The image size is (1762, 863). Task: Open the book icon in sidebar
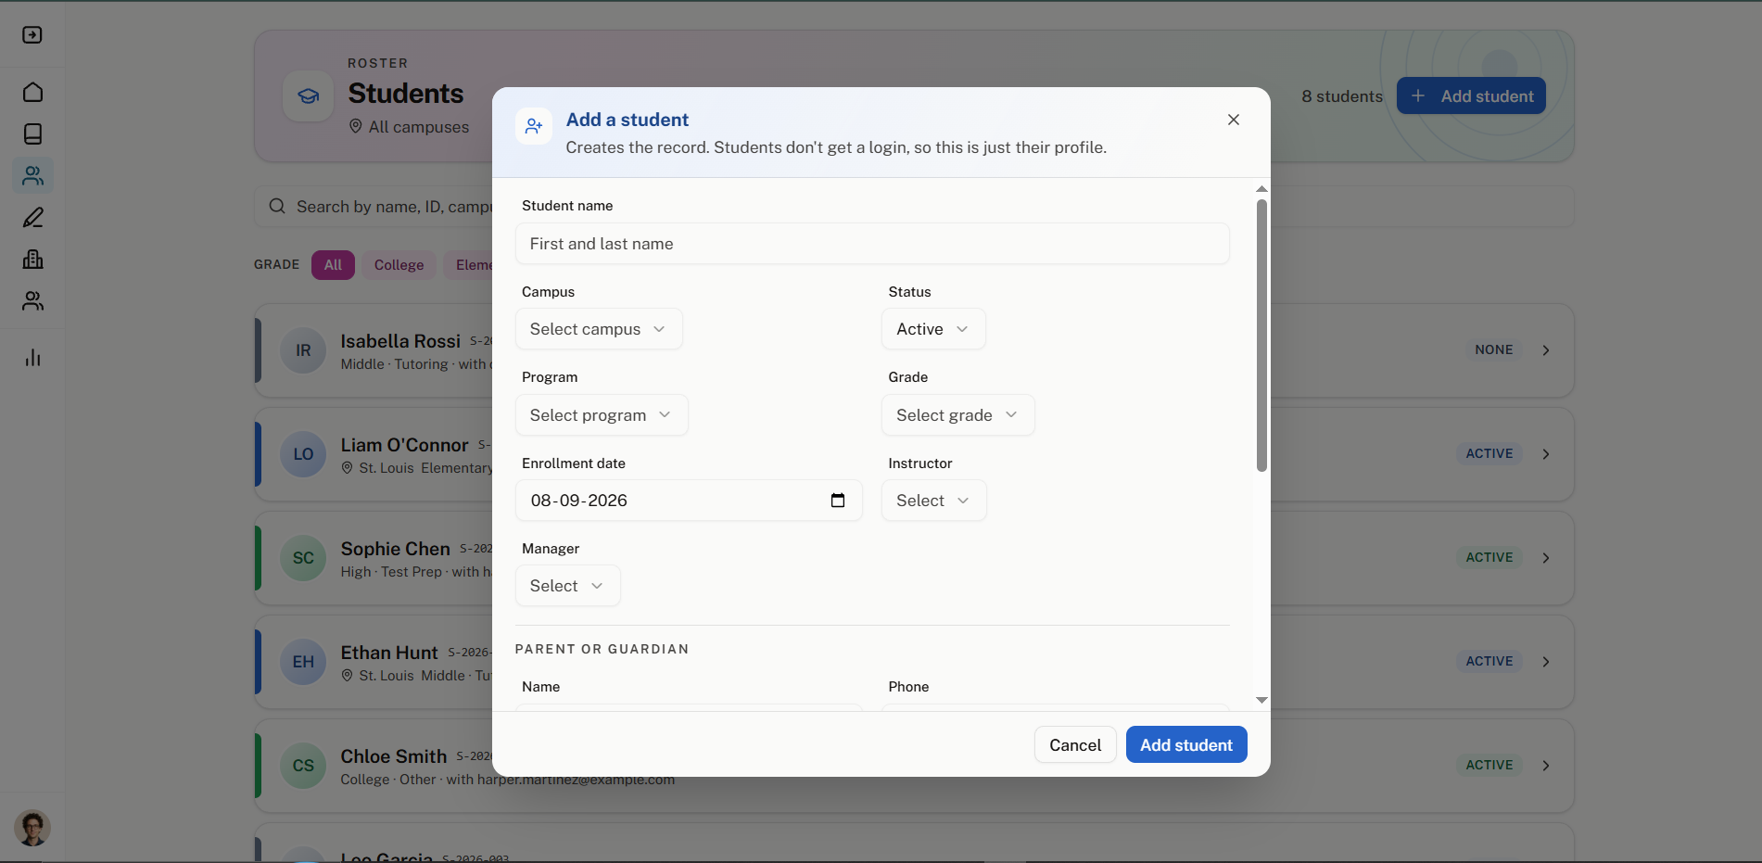(32, 133)
